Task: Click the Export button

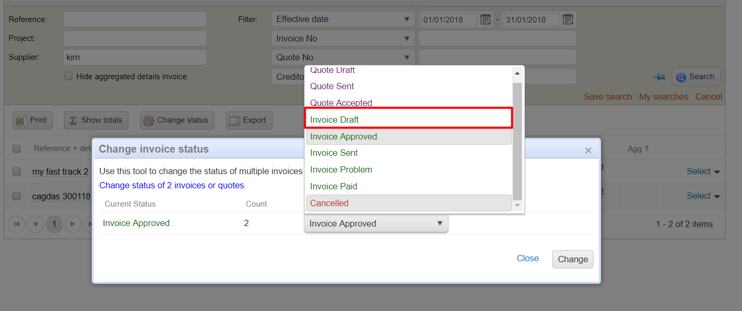Action: (x=249, y=120)
